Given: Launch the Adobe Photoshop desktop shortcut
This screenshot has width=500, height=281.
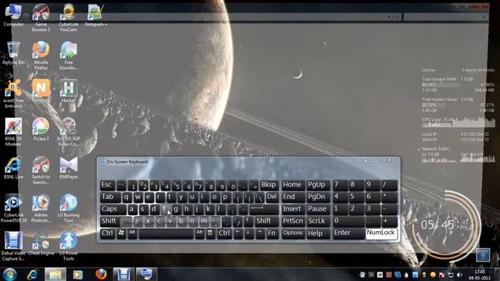Looking at the screenshot, I should point(41,208).
